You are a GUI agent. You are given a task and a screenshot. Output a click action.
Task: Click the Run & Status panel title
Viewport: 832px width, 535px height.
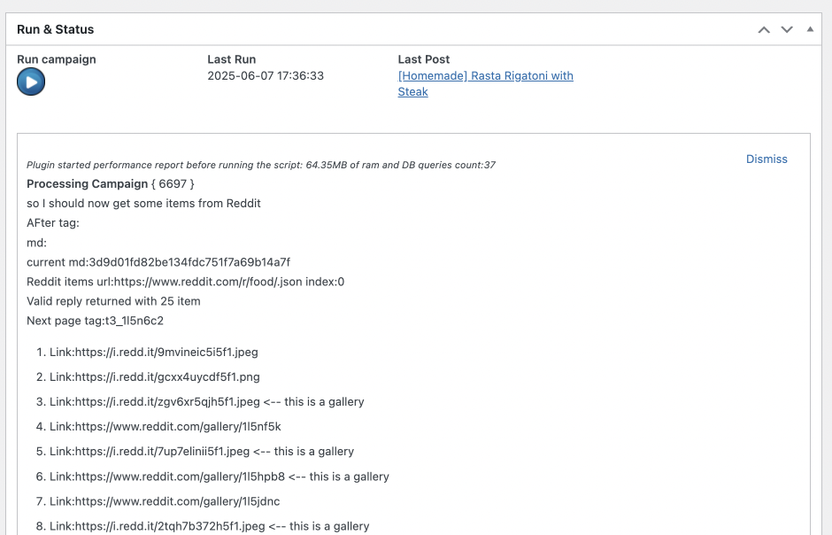55,29
